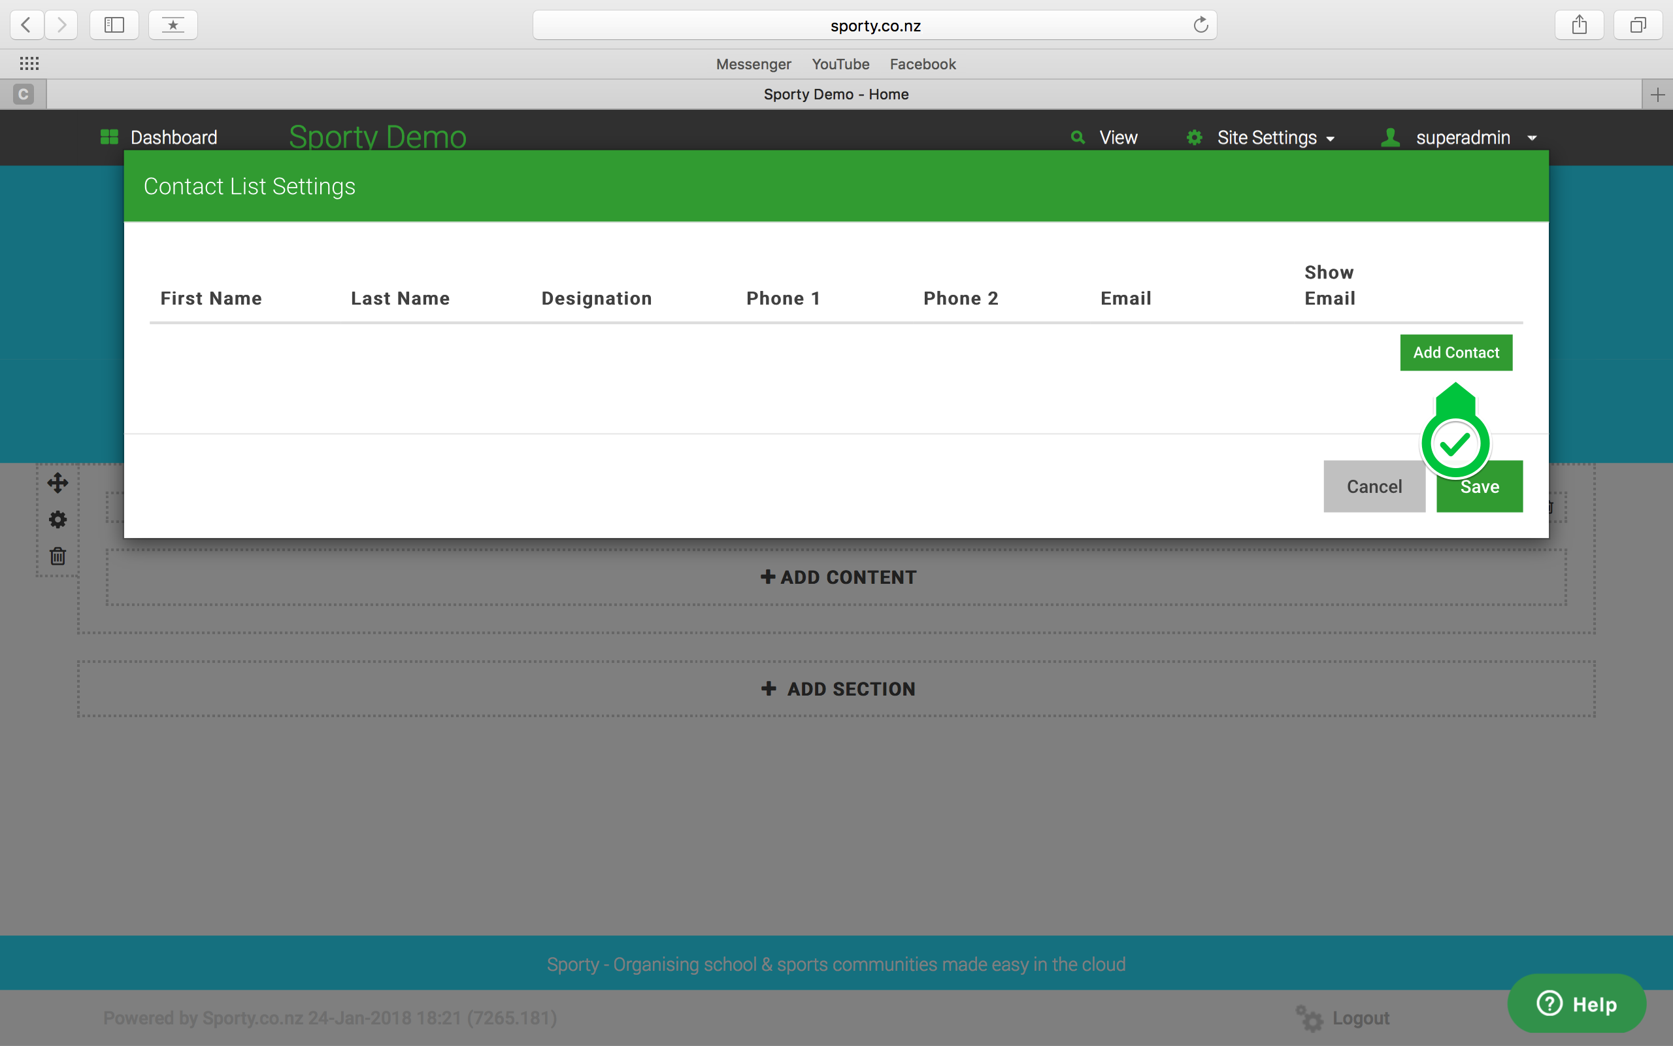The width and height of the screenshot is (1673, 1046).
Task: Click the Add Contact button
Action: pyautogui.click(x=1456, y=352)
